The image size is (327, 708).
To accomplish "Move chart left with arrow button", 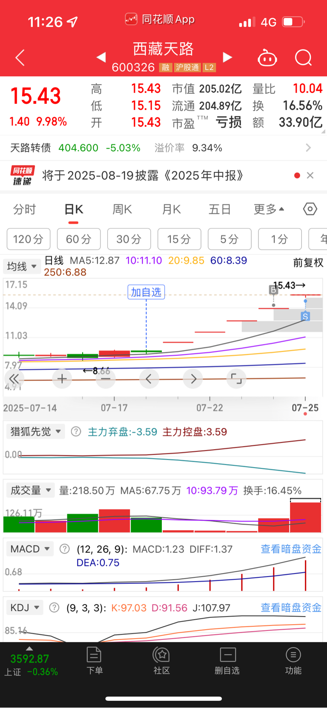I will click(149, 378).
